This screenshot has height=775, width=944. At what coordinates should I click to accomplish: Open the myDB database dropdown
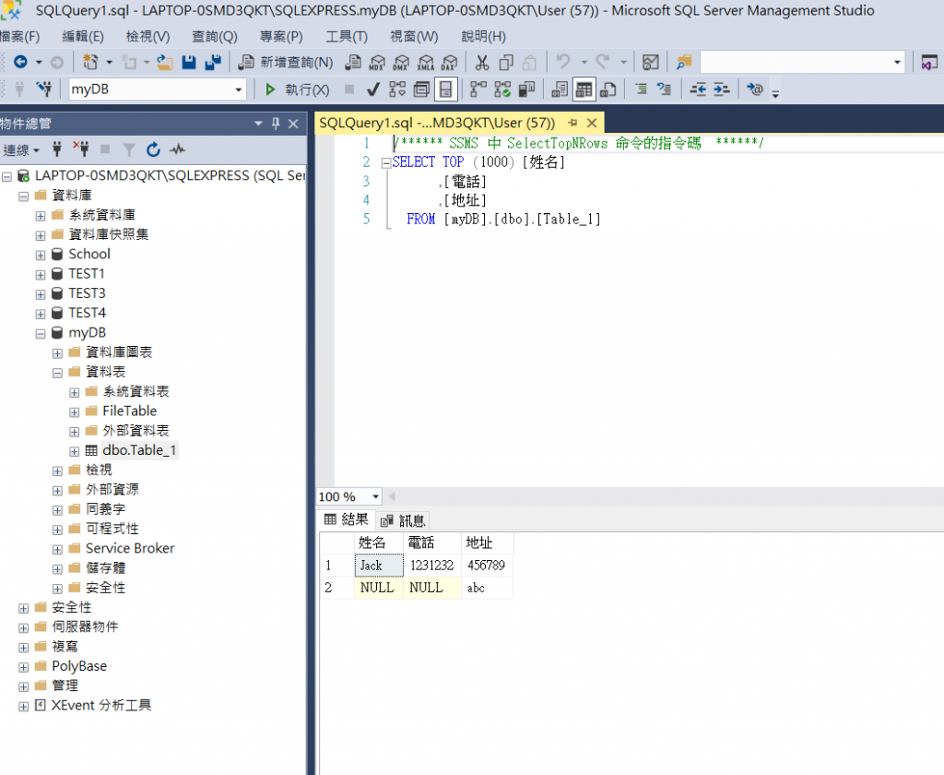(239, 89)
